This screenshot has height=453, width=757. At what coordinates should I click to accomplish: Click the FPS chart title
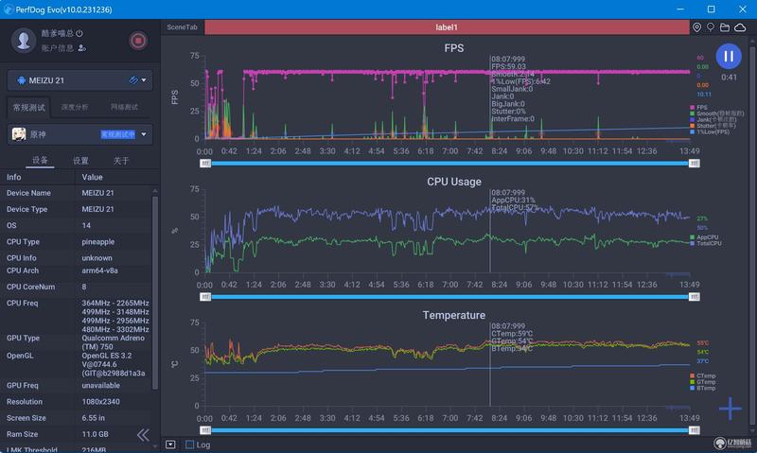[x=454, y=48]
